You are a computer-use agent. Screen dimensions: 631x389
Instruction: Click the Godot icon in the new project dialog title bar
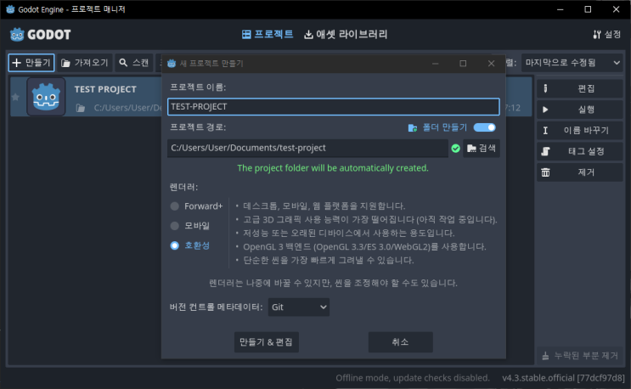pos(172,63)
